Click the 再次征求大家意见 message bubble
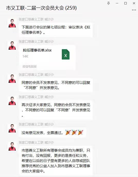Viewport: 138px width, 177px height. pos(56,110)
